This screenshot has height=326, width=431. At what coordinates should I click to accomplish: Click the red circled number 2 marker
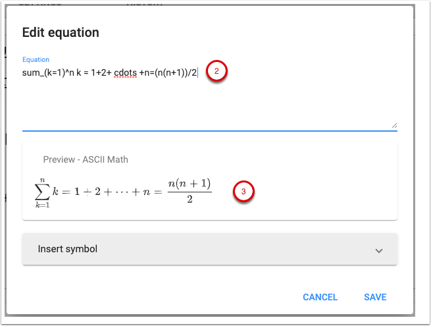click(217, 71)
